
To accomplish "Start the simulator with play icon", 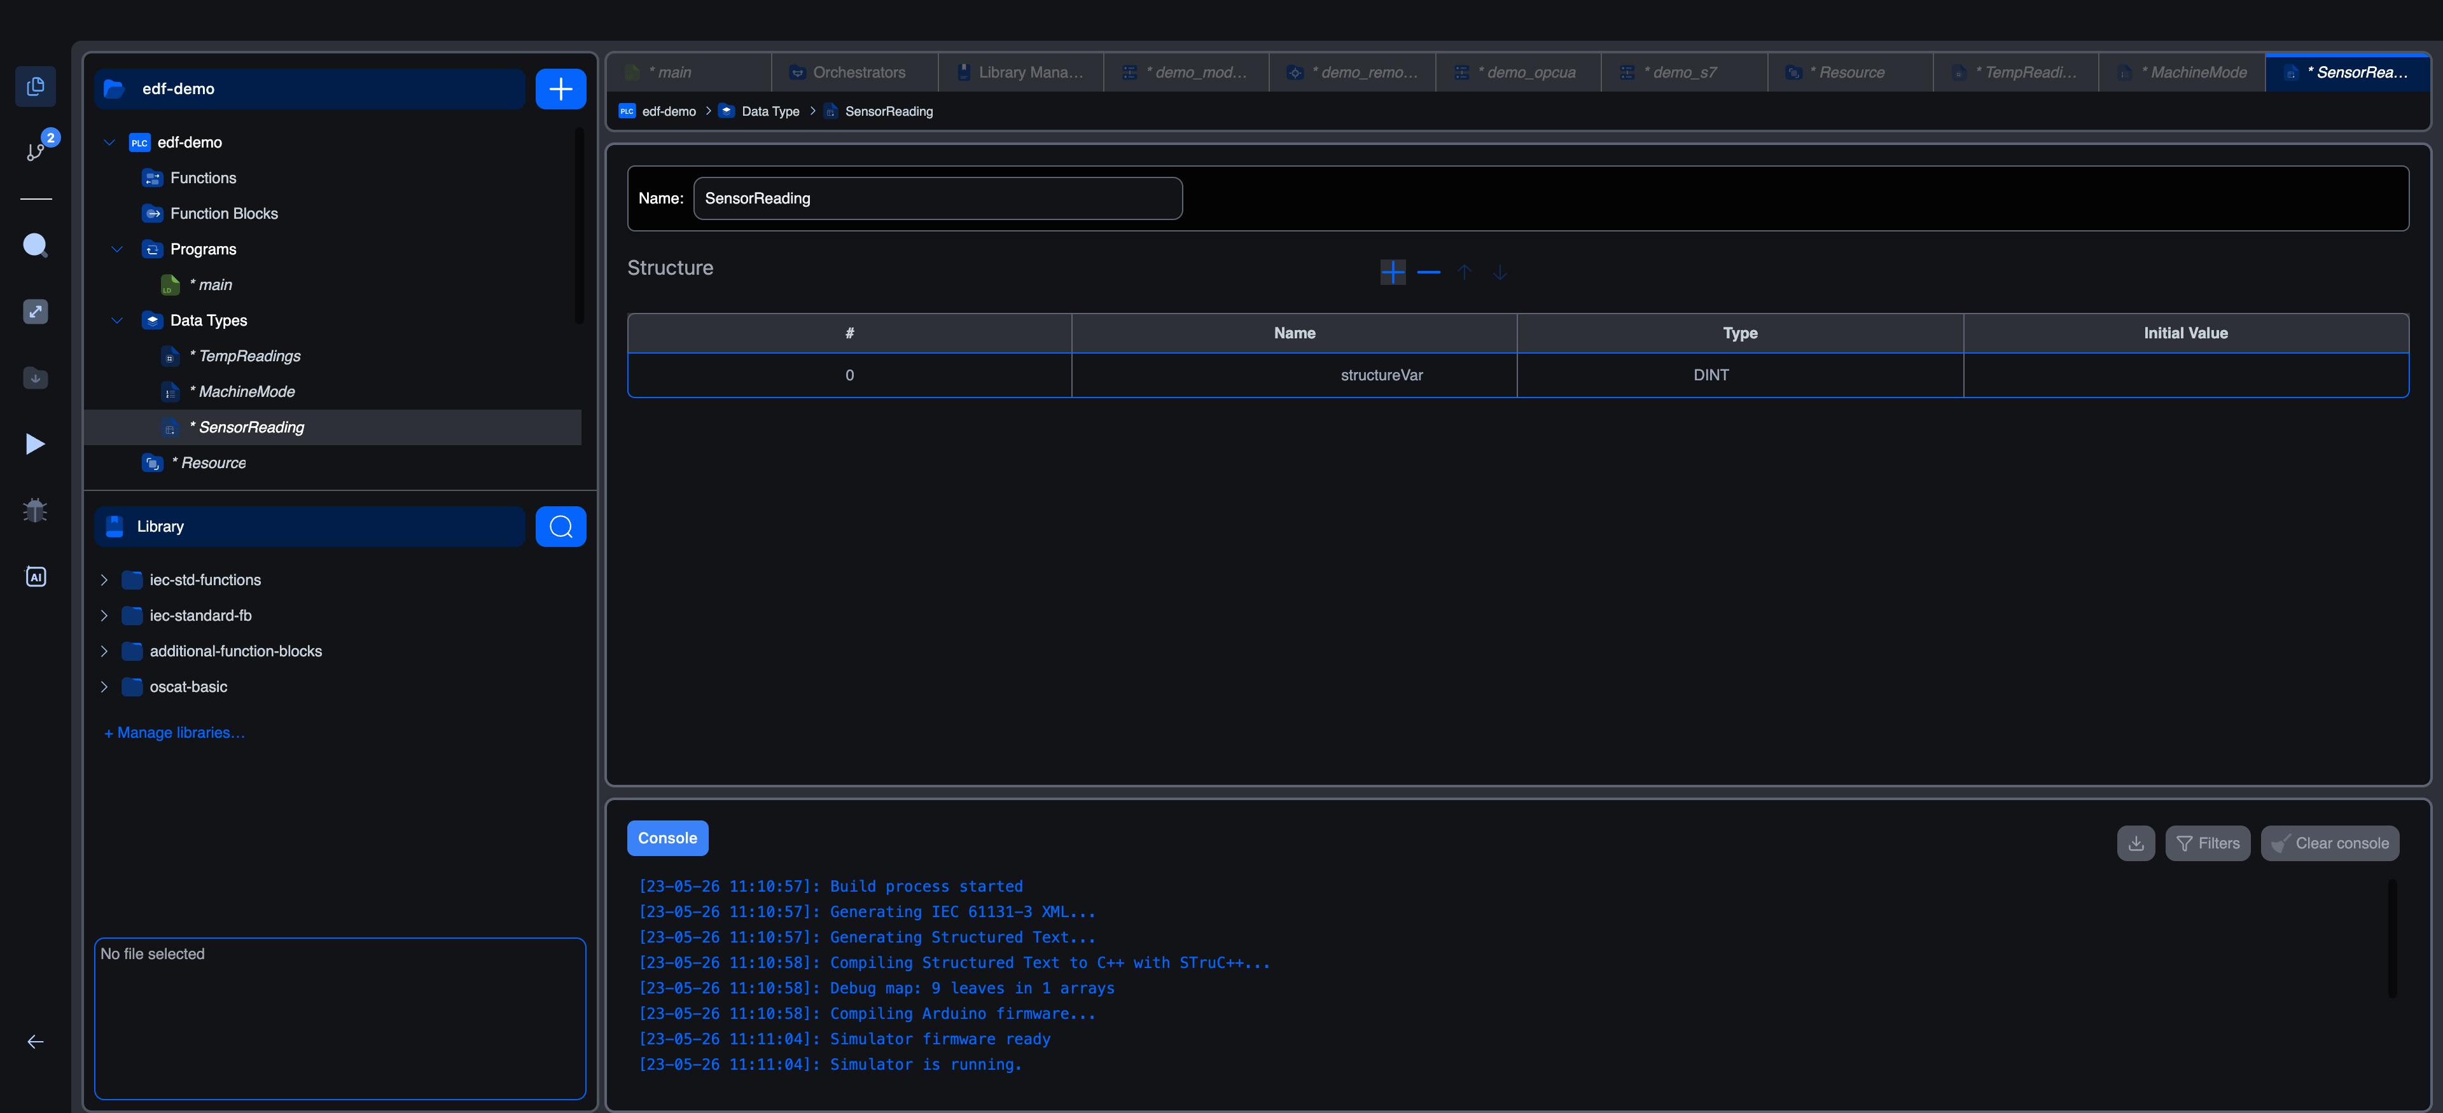I will (x=35, y=444).
